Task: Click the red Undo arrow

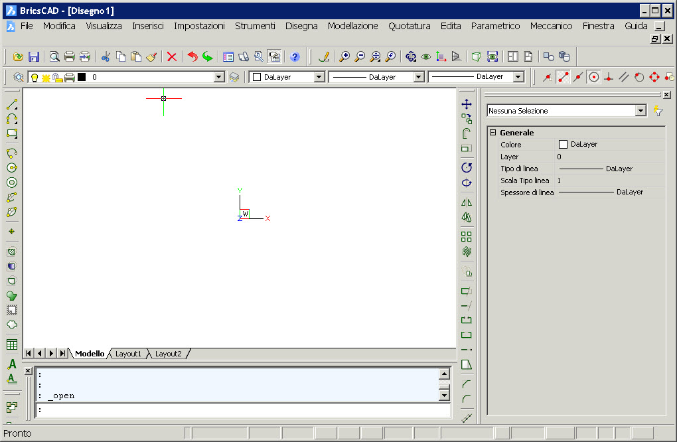Action: (192, 57)
